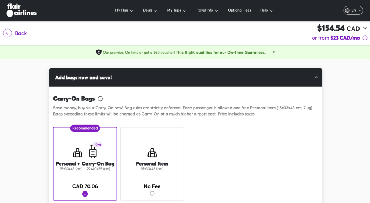Click the On-Time Guarantee shield icon
Image resolution: width=370 pixels, height=203 pixels.
click(x=99, y=53)
